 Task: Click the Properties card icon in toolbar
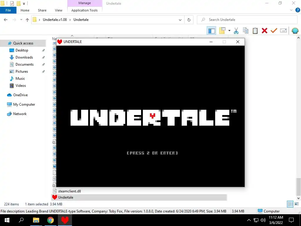pos(283,31)
